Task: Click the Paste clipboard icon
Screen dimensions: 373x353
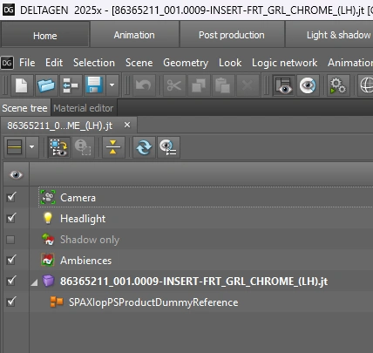Action: point(223,85)
